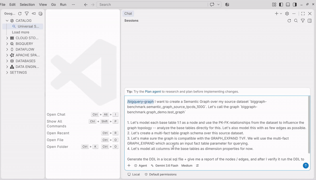Image resolution: width=316 pixels, height=180 pixels.
Task: Click the chat icon in title bar
Action: tap(212, 4)
